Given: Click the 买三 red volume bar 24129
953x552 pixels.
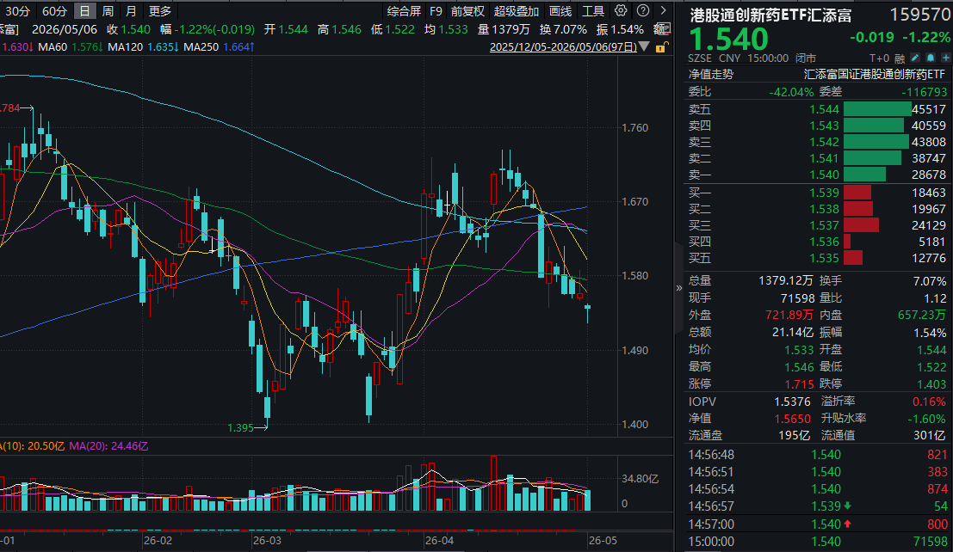Looking at the screenshot, I should [861, 225].
